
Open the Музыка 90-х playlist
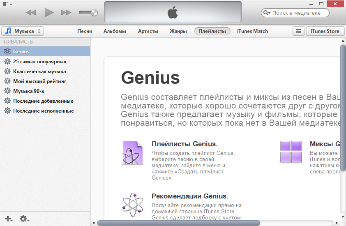(45, 91)
